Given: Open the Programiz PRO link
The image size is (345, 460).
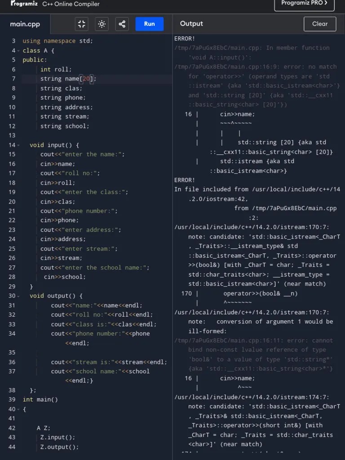Looking at the screenshot, I should pyautogui.click(x=304, y=4).
